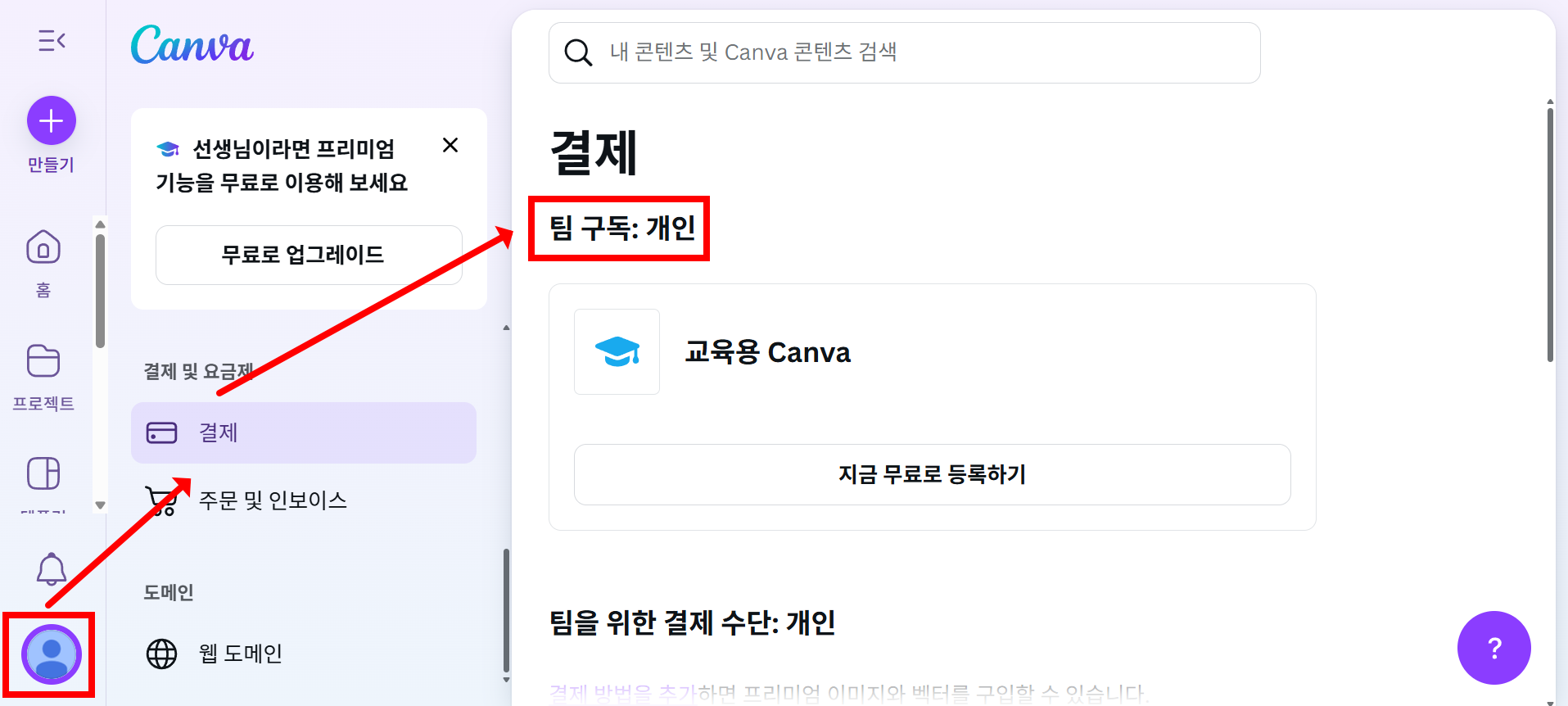Click 지금 무료로 등록하기 button
1568x706 pixels.
pyautogui.click(x=933, y=474)
